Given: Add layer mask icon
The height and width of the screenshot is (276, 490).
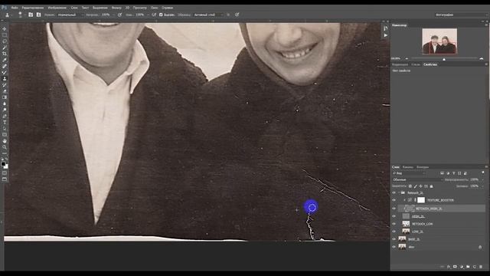Looking at the screenshot, I should click(455, 267).
